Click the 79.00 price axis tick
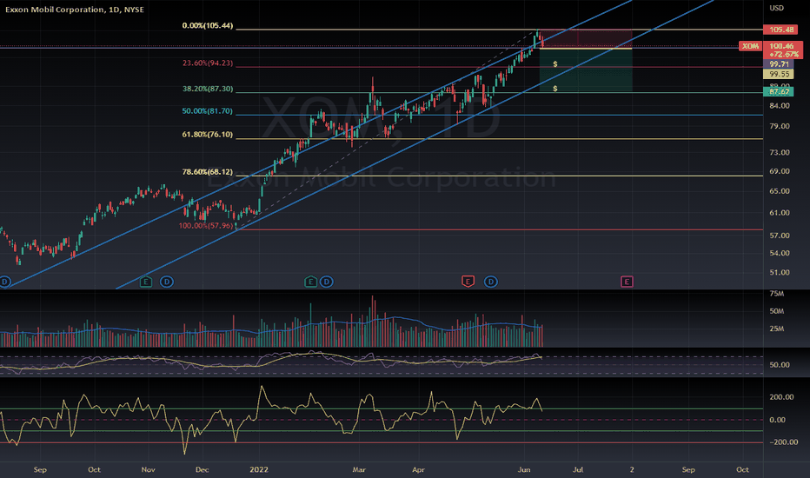This screenshot has height=478, width=810. pos(780,126)
